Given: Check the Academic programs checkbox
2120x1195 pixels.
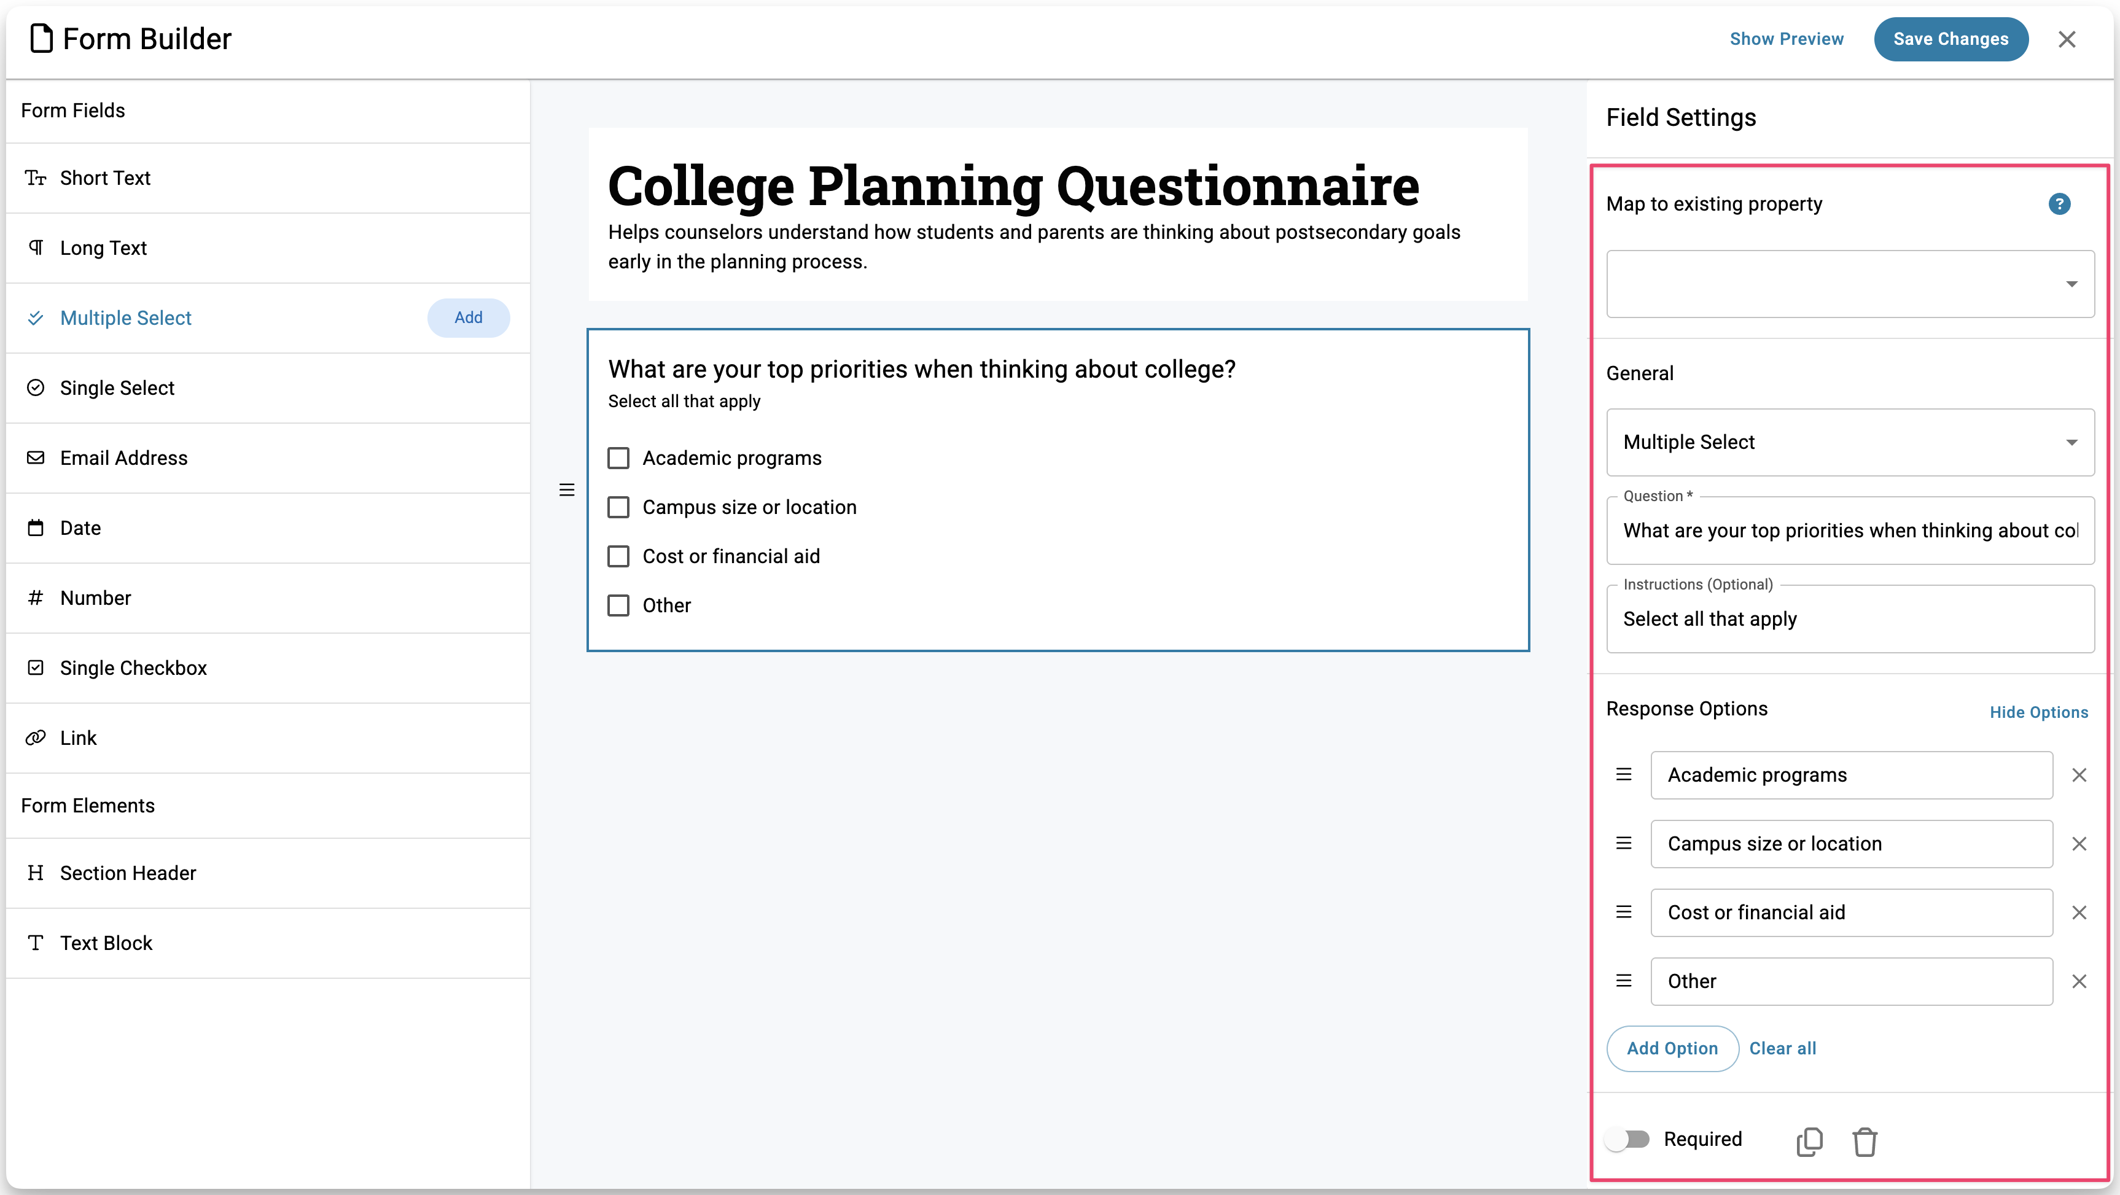Looking at the screenshot, I should (618, 459).
